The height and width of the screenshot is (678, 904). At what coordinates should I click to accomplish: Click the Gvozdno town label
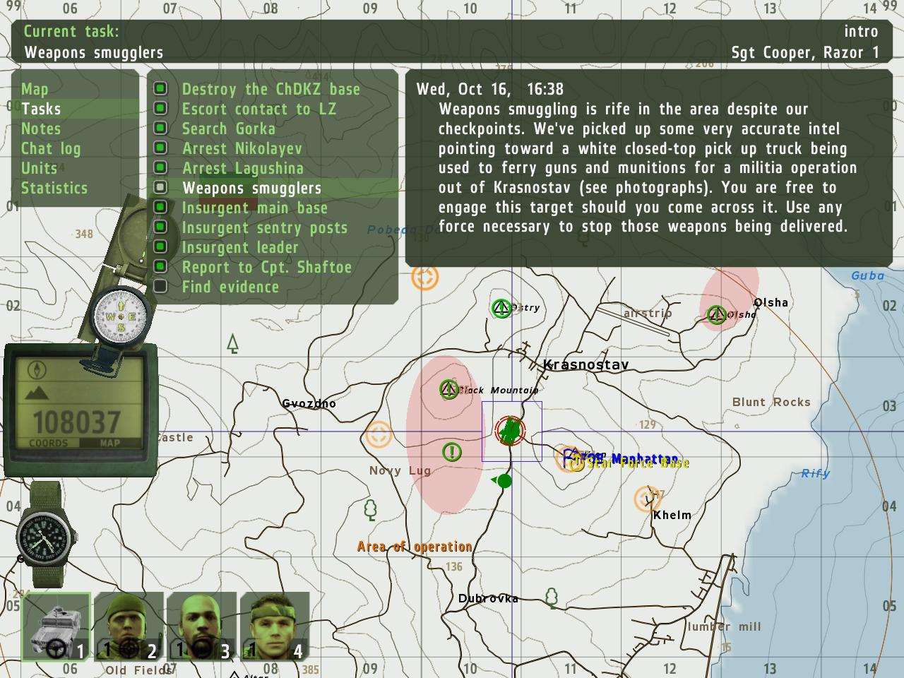(x=309, y=403)
